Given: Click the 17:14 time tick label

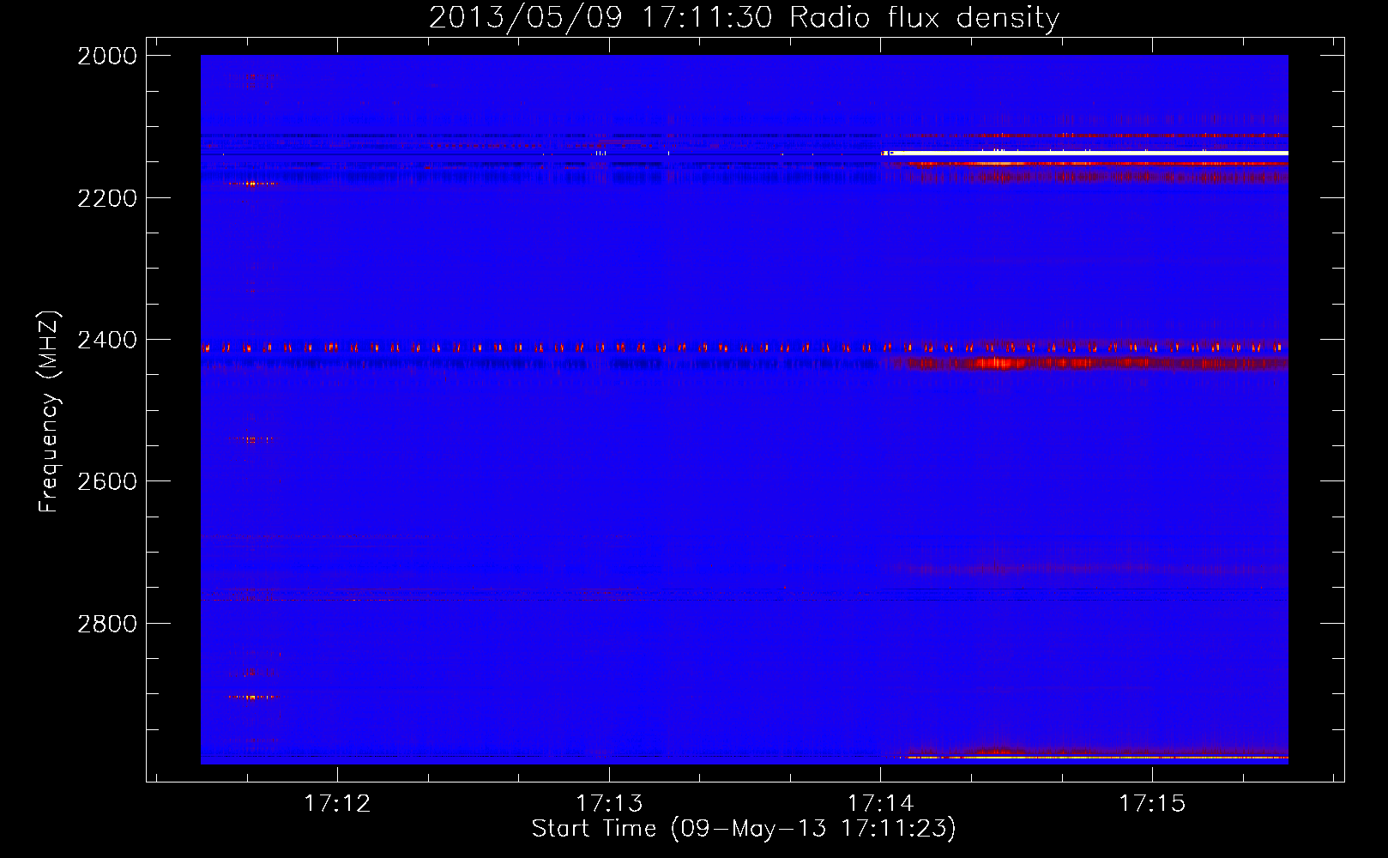Looking at the screenshot, I should (x=881, y=803).
